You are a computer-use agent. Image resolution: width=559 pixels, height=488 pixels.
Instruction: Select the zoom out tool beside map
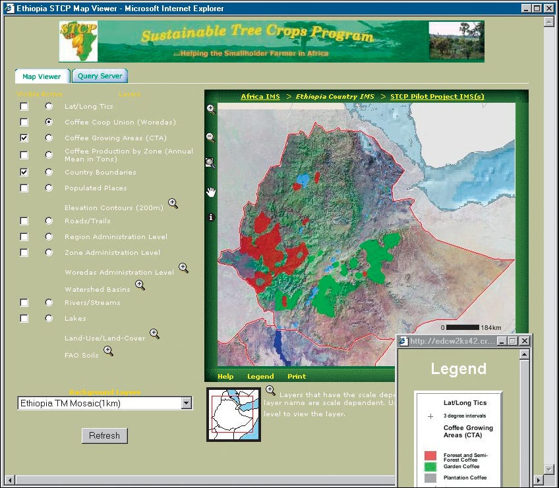coord(211,137)
